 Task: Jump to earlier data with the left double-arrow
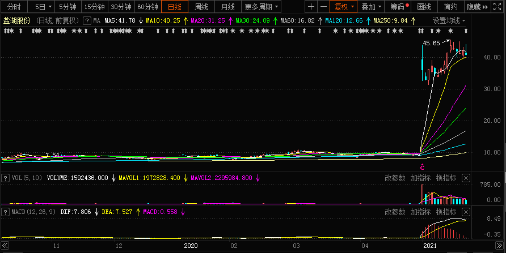[x=5, y=246]
